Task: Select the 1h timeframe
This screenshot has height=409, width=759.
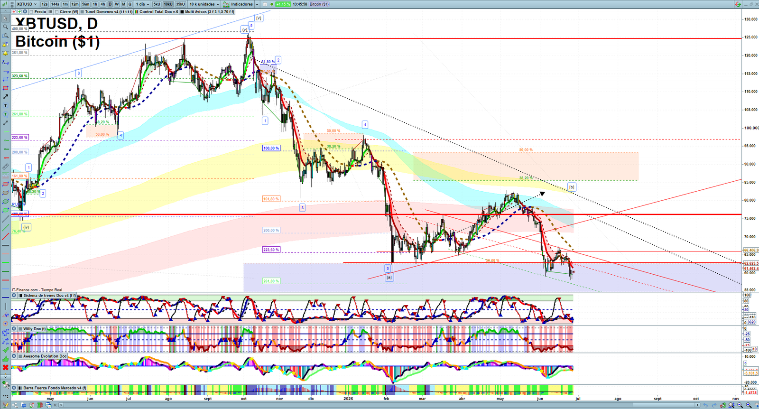Action: pyautogui.click(x=95, y=4)
